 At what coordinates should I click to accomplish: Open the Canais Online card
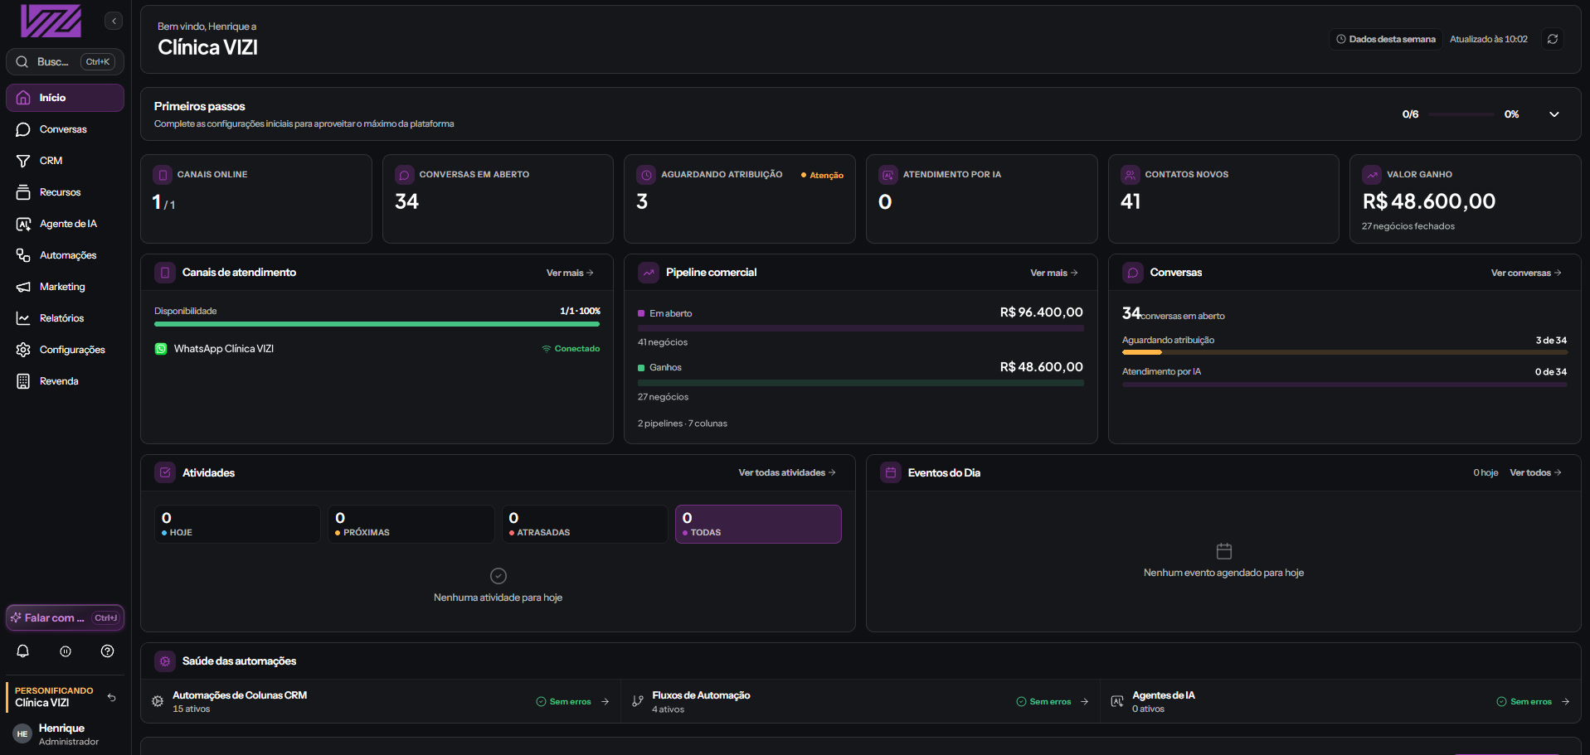(x=256, y=199)
